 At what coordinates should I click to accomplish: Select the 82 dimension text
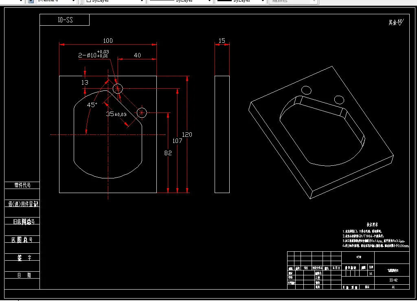[168, 153]
